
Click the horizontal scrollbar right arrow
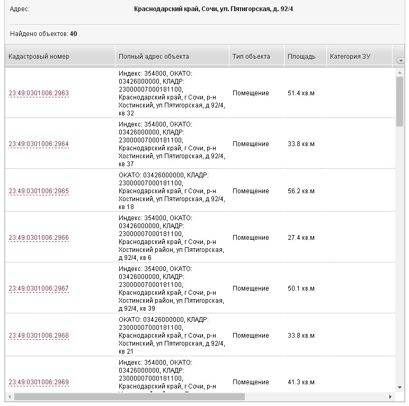(x=390, y=396)
